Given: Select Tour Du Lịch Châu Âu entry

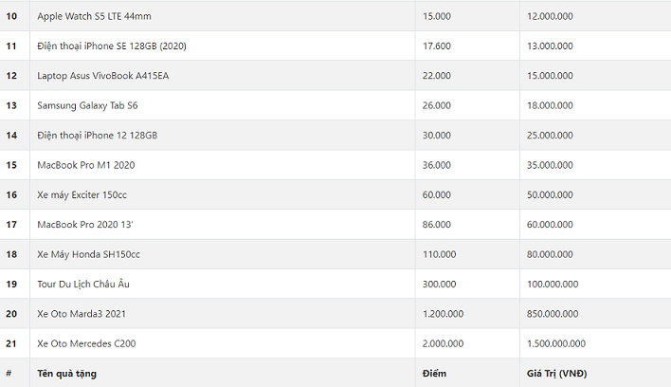Looking at the screenshot, I should [84, 284].
